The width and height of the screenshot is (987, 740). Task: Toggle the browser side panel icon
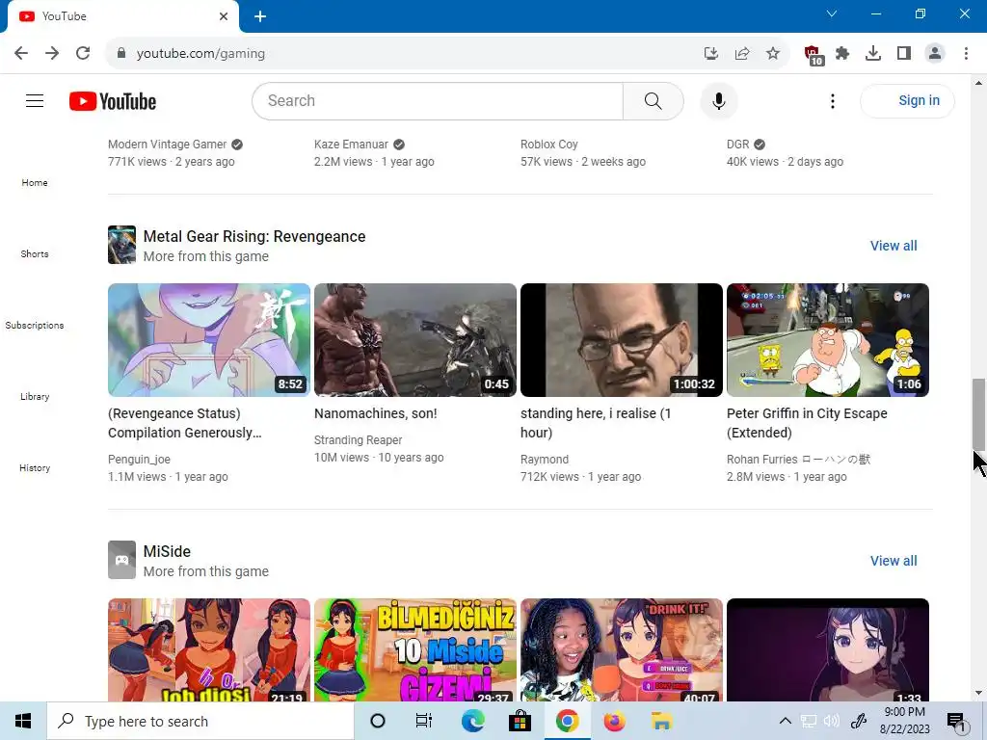pyautogui.click(x=904, y=54)
